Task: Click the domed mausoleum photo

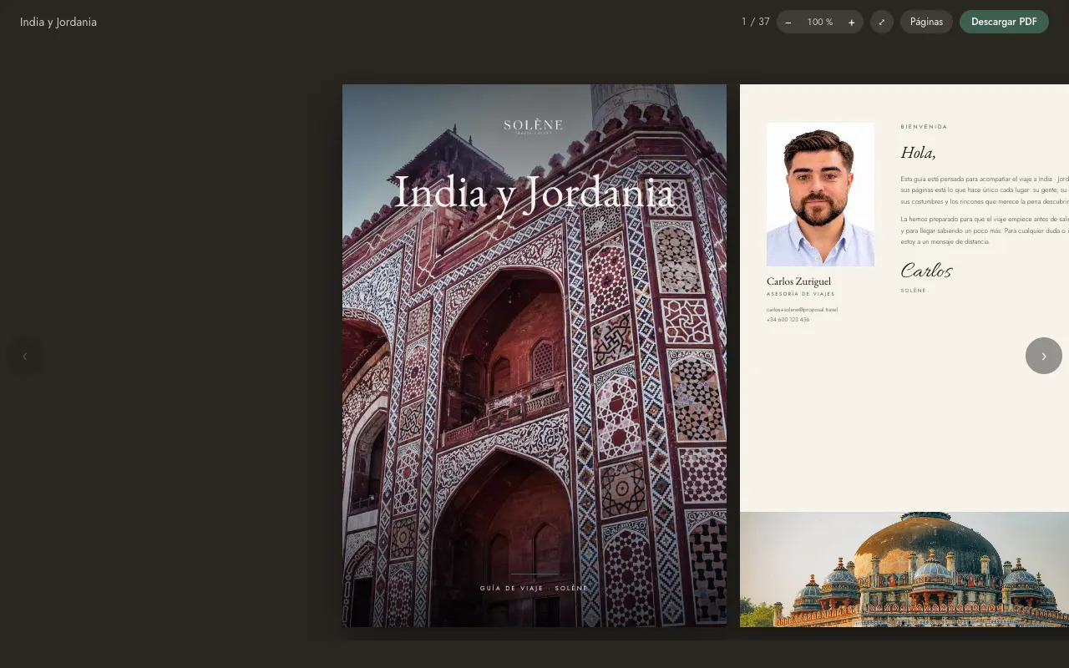Action: (x=904, y=569)
